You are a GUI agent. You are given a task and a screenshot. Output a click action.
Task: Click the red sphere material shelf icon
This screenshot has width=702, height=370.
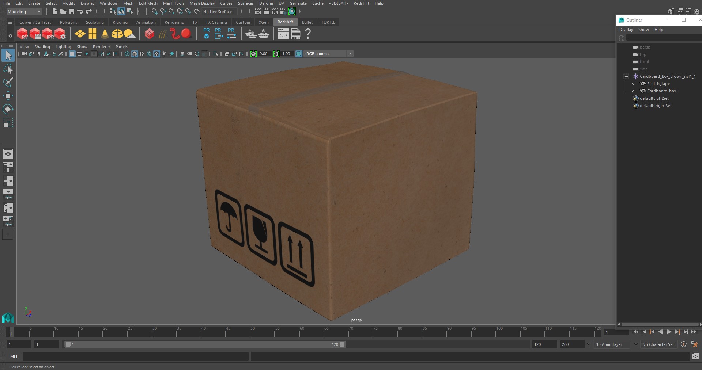tap(186, 34)
